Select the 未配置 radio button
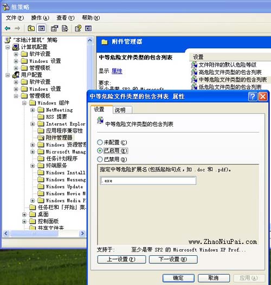The image size is (271, 285). pyautogui.click(x=100, y=142)
